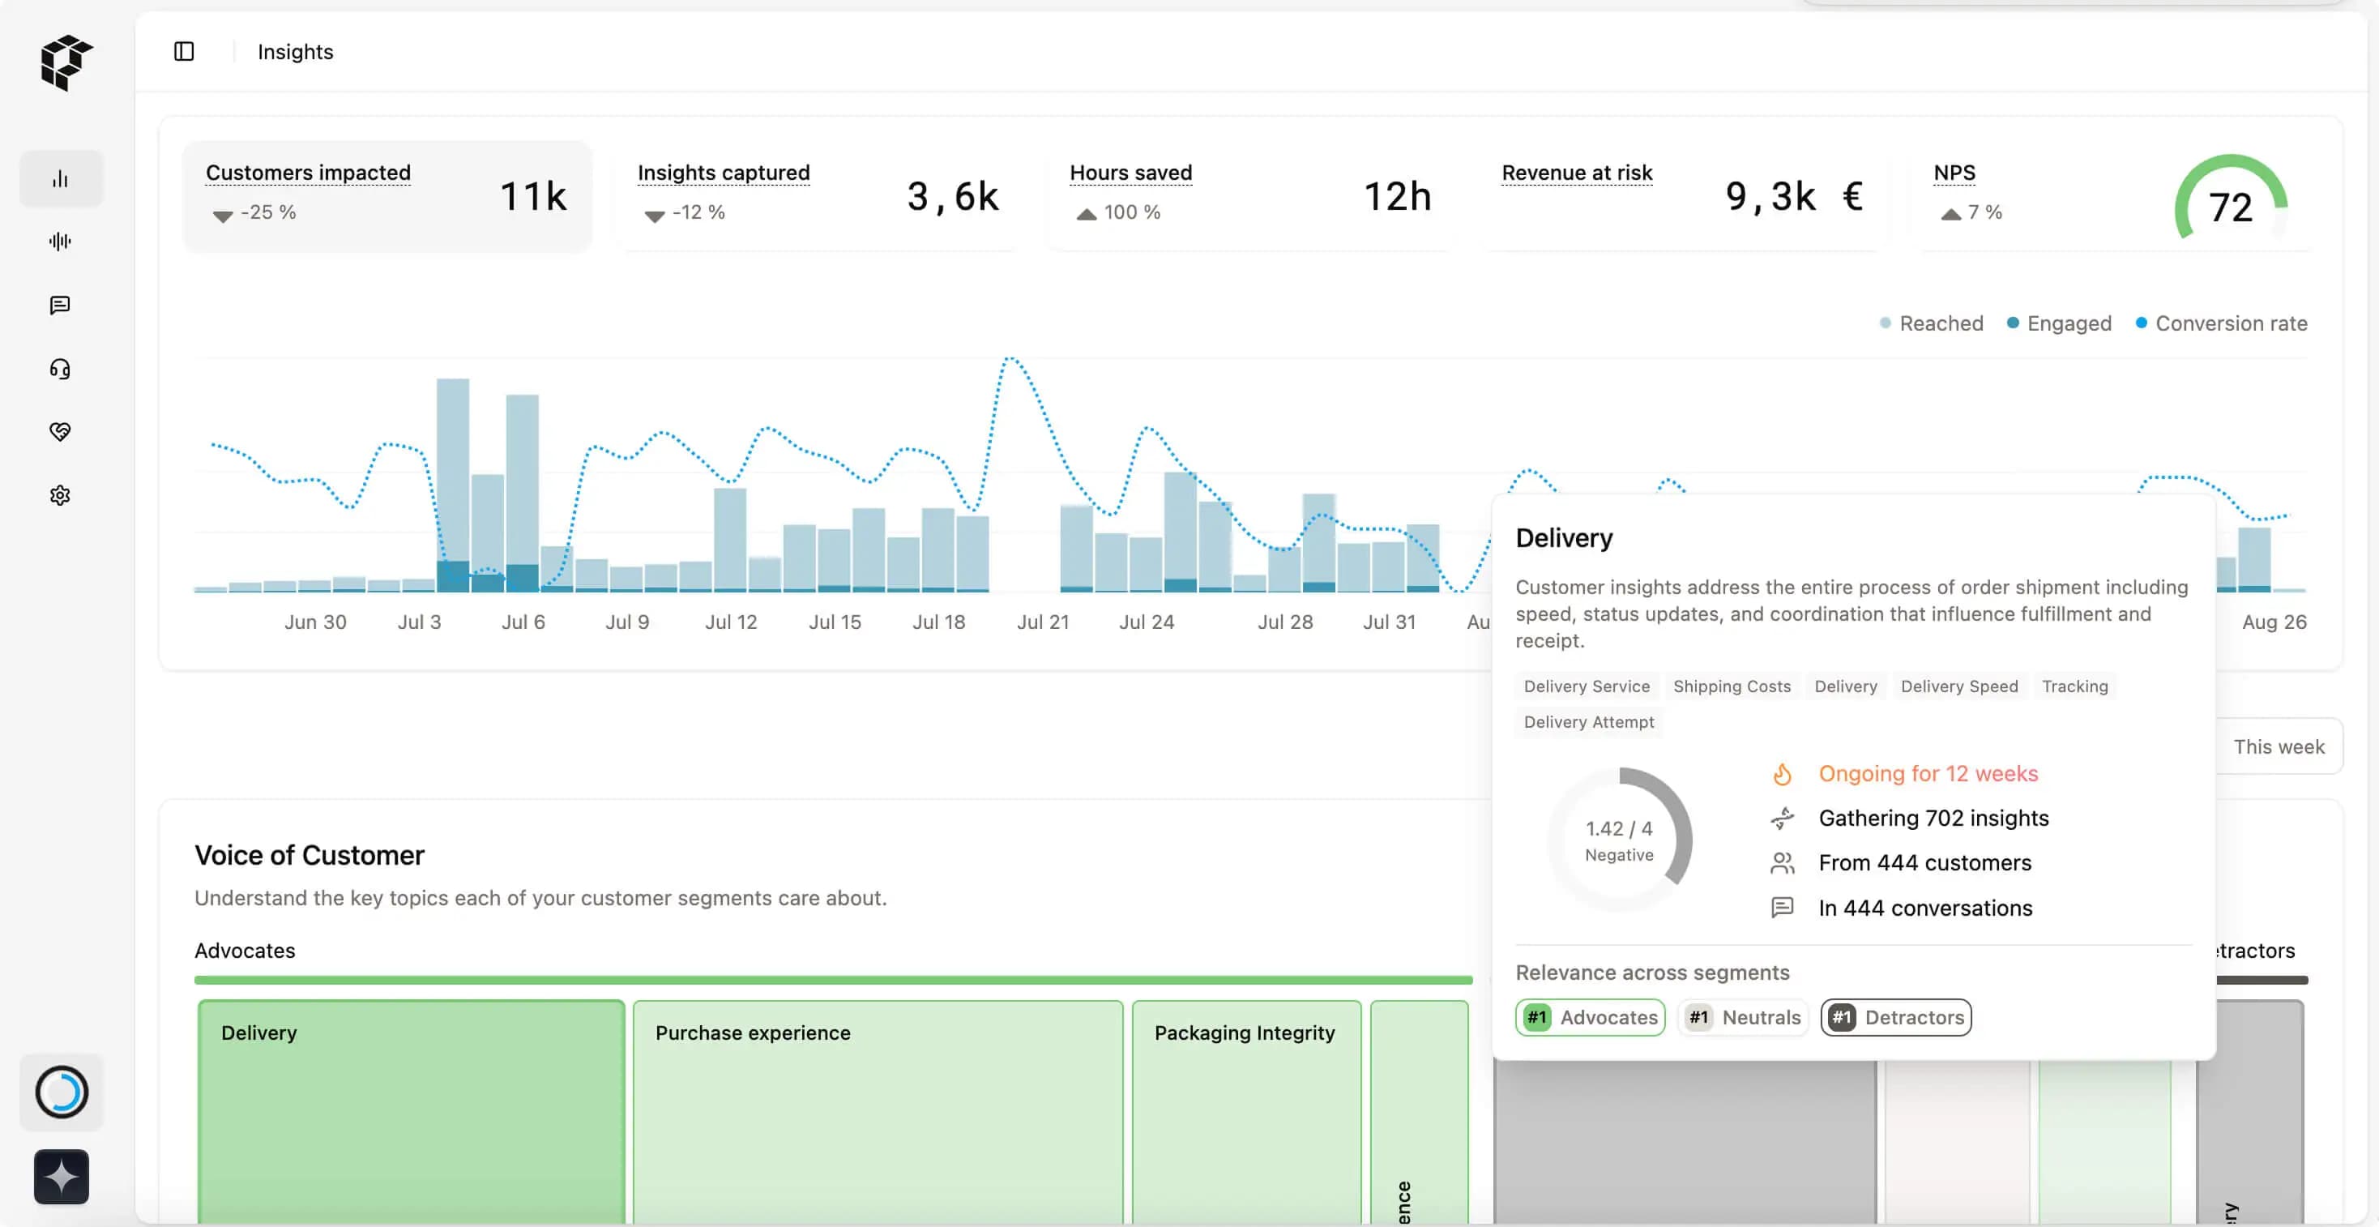Click the Advocates segment badge
2379x1227 pixels.
pos(1590,1017)
